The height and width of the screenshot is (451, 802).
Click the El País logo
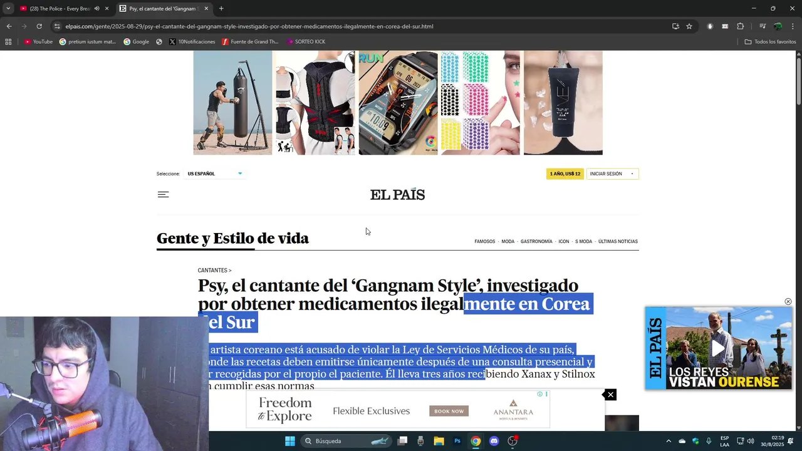click(x=397, y=195)
